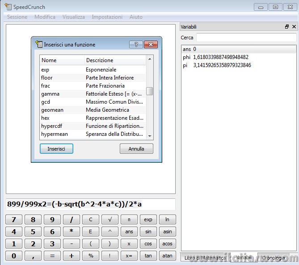The image size is (299, 265).
Task: Click digit 0 on keypad
Action: [x=14, y=256]
